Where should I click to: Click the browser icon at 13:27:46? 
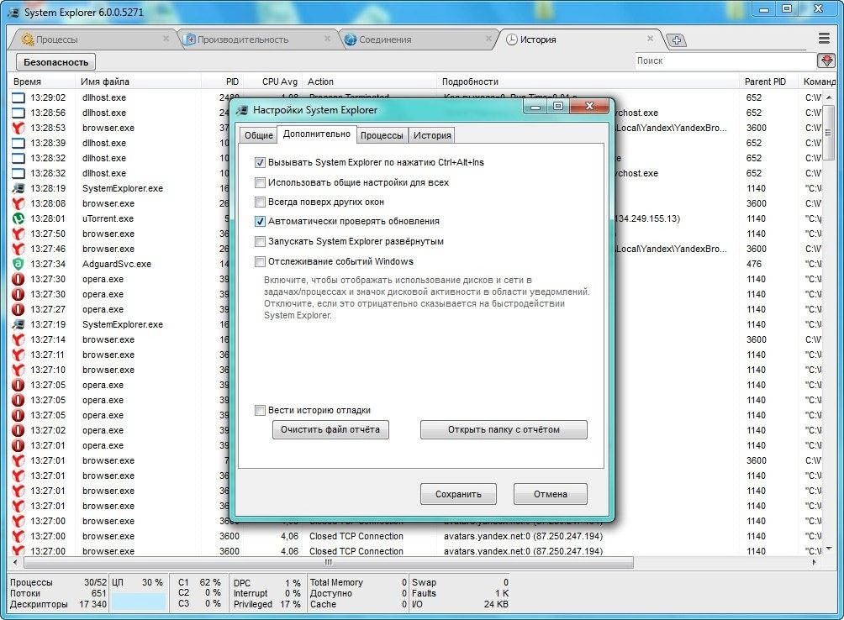coord(18,249)
